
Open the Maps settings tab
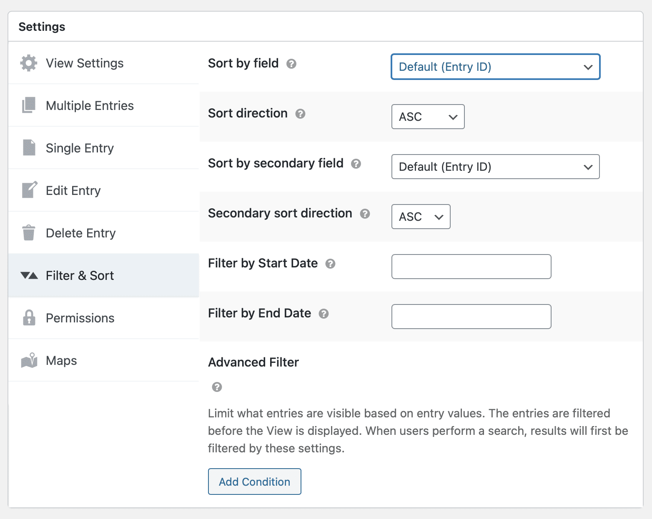(61, 361)
